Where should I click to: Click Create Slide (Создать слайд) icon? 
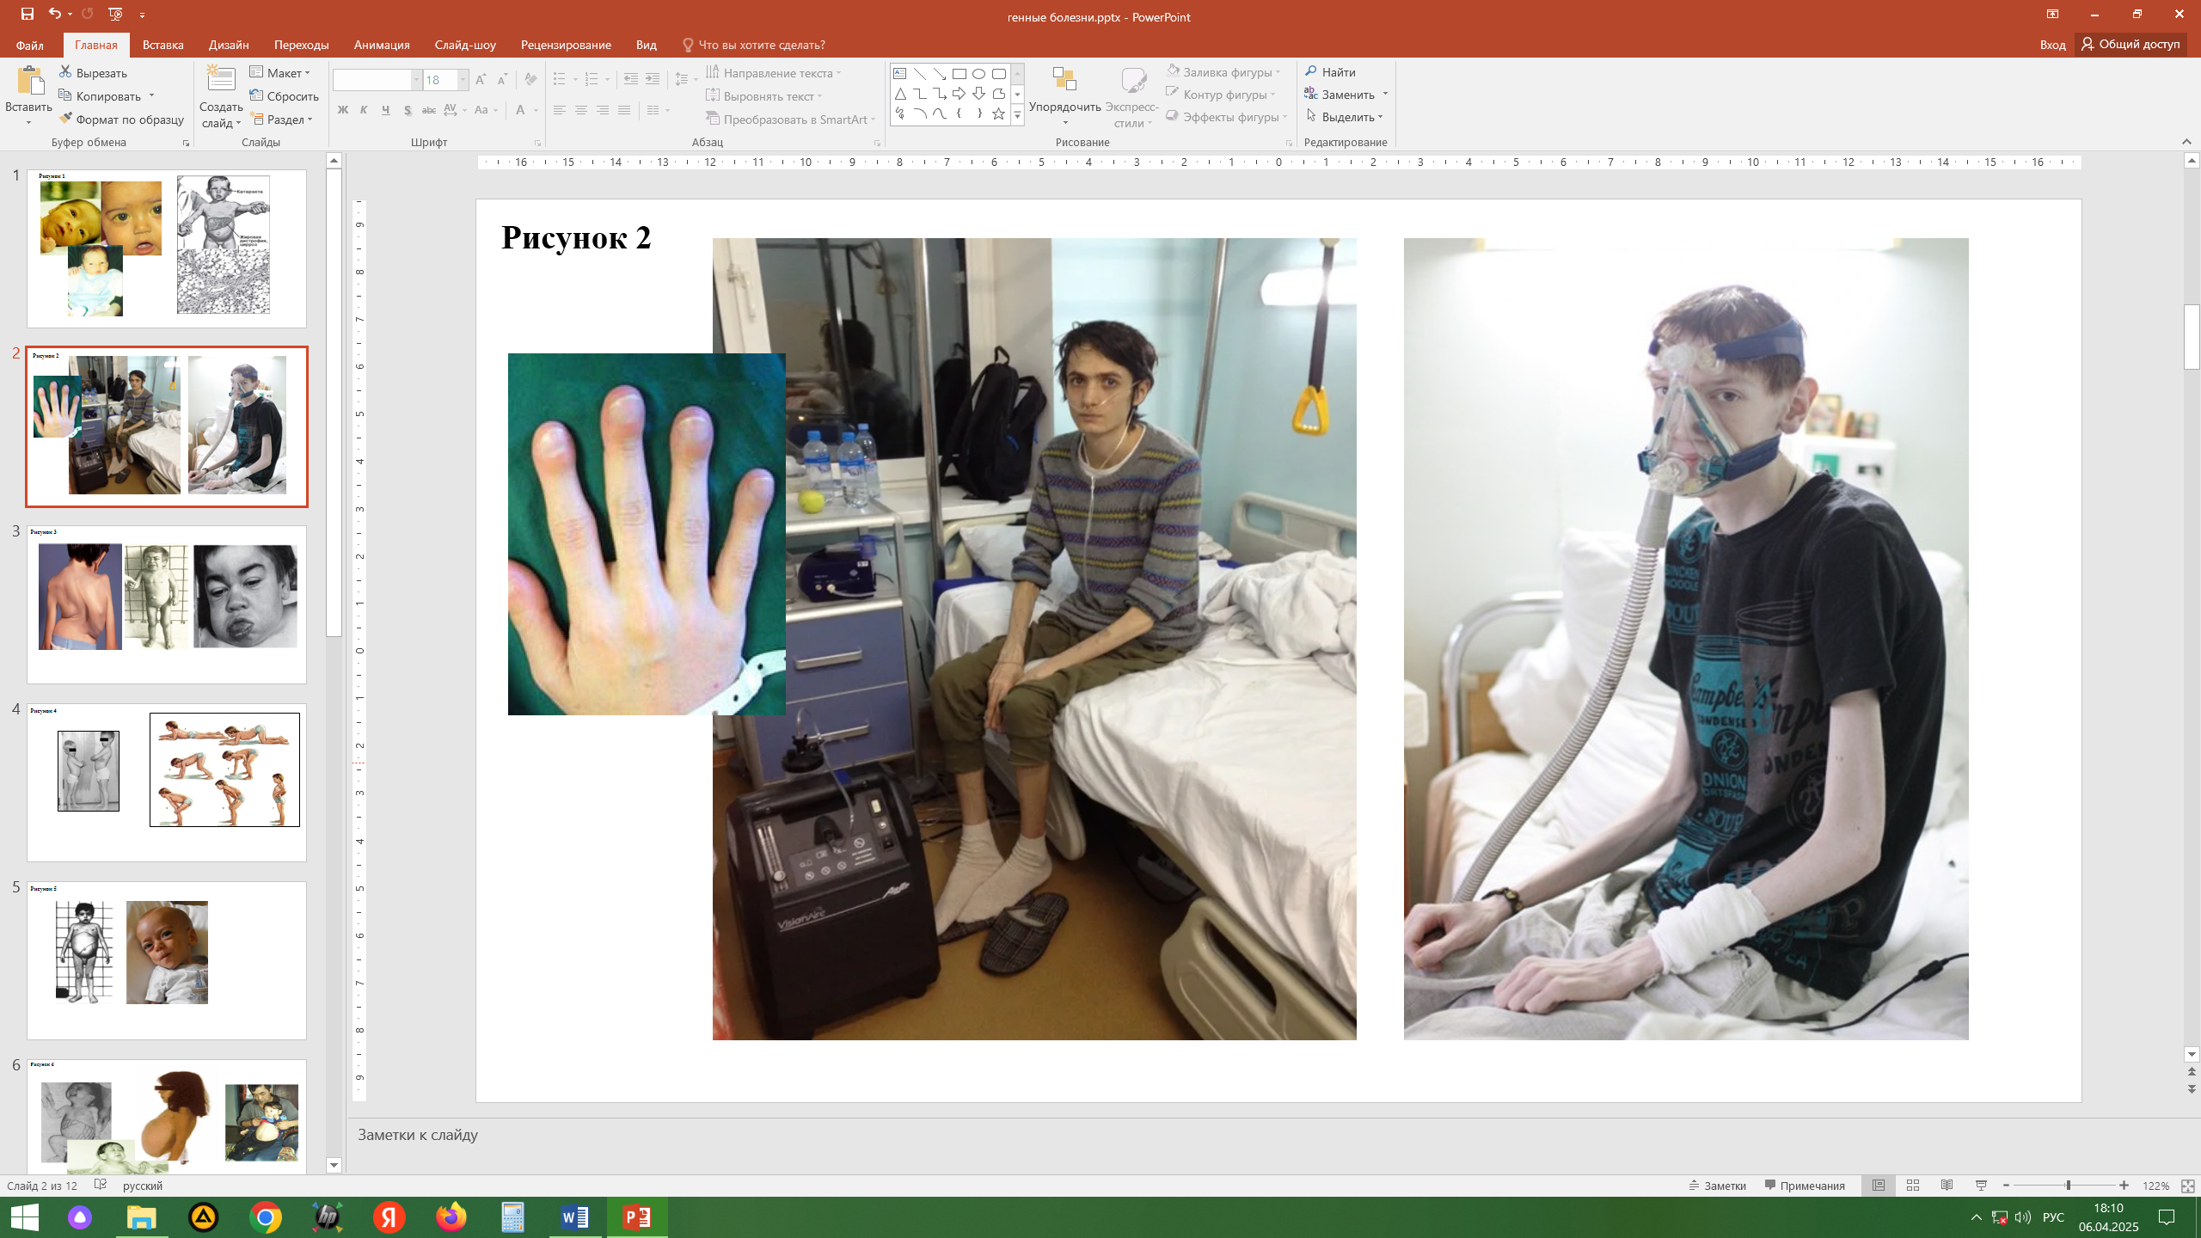221,80
